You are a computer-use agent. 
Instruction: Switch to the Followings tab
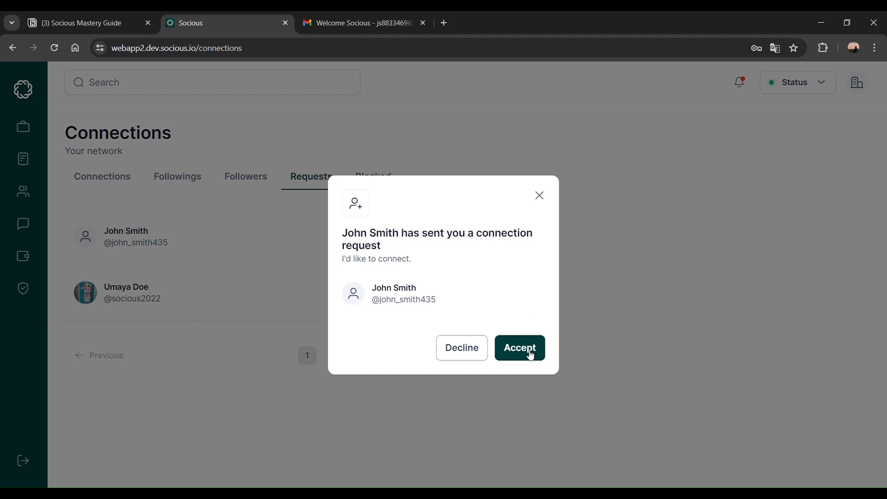pyautogui.click(x=177, y=177)
